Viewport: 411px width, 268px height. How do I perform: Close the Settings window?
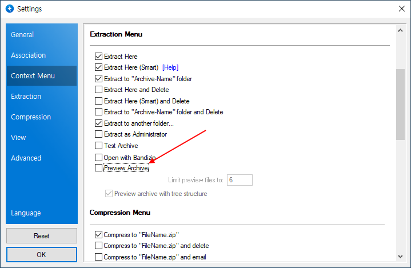[400, 9]
